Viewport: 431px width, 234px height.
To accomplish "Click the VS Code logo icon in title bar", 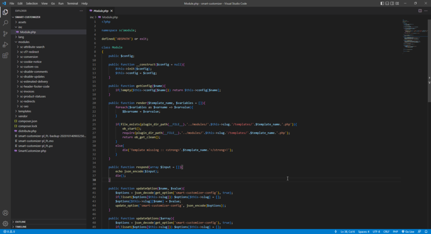I will (4, 3).
